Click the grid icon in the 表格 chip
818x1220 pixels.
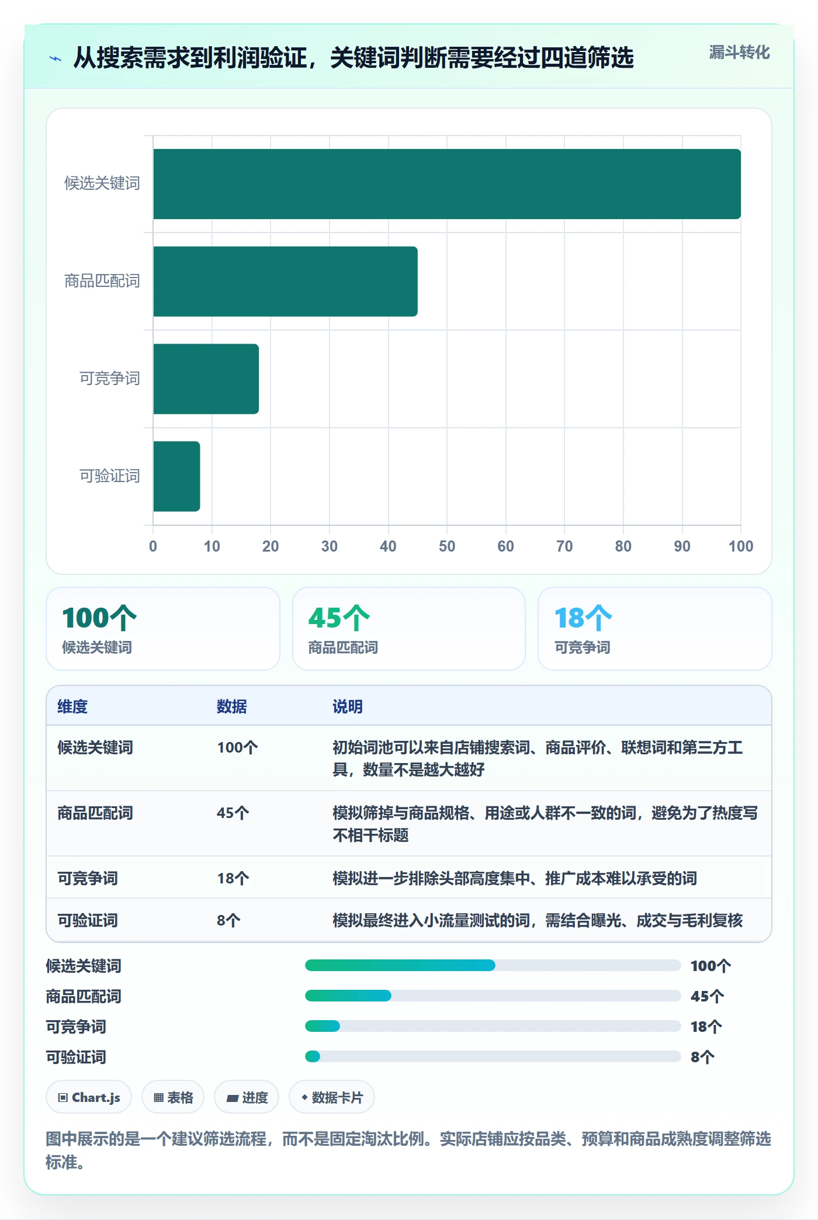tap(159, 1098)
